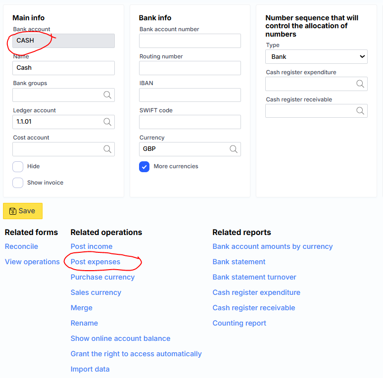Open the Counting report link
Screen dimensions: 383x378
tap(239, 323)
